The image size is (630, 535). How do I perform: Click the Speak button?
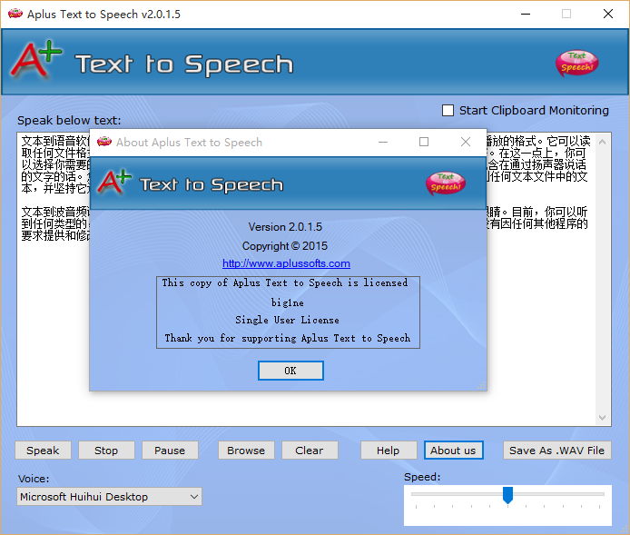[x=43, y=451]
